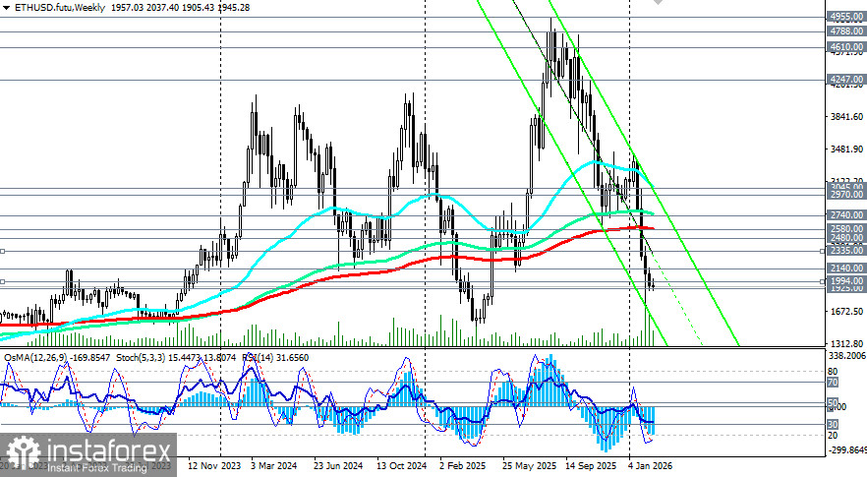Click the 13 Oct 2024 date label
867x477 pixels.
(x=401, y=466)
